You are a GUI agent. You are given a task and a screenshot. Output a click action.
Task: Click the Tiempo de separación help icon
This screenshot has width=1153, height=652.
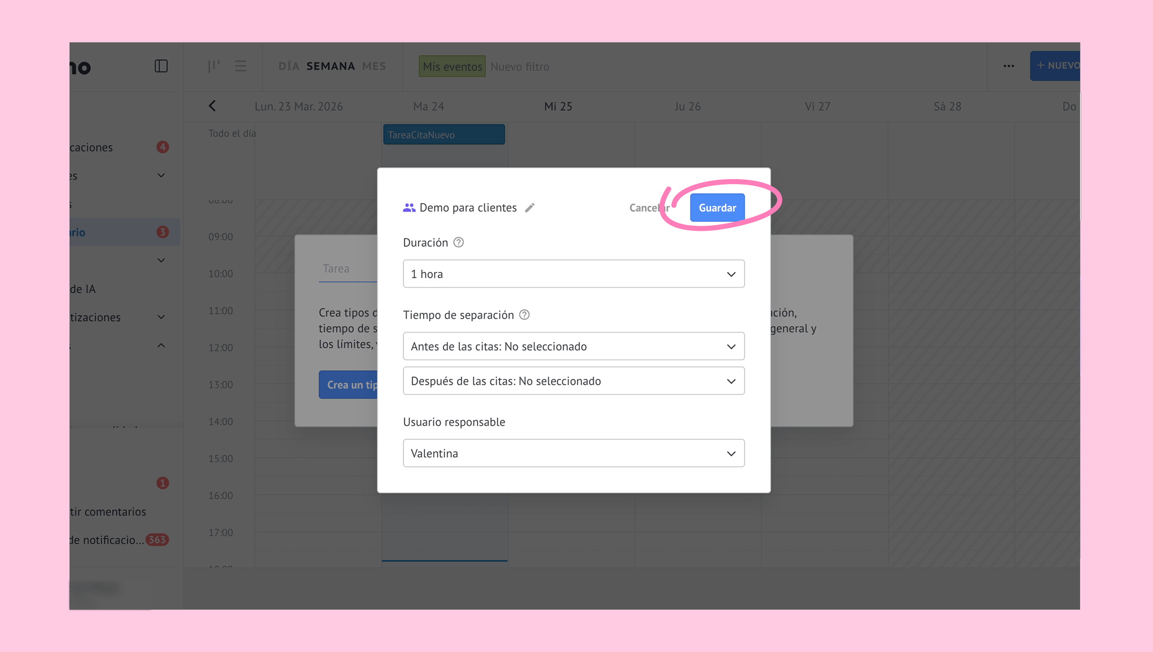coord(524,315)
